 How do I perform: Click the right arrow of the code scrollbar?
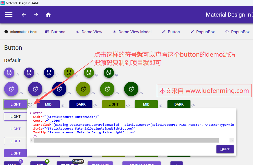232,140
